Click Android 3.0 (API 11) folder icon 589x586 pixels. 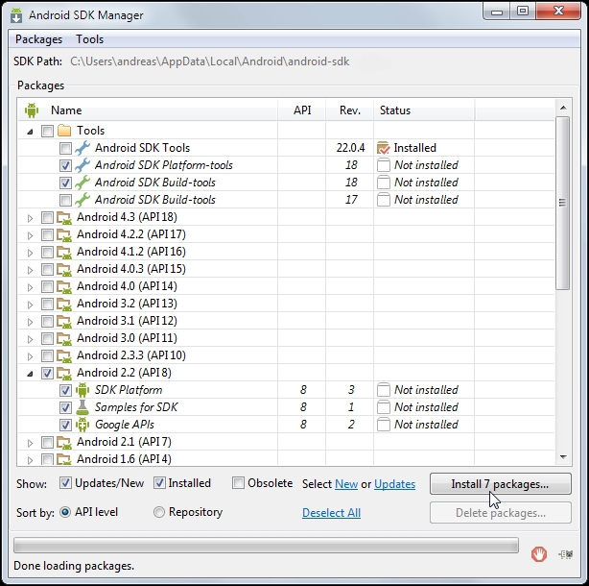pyautogui.click(x=64, y=339)
